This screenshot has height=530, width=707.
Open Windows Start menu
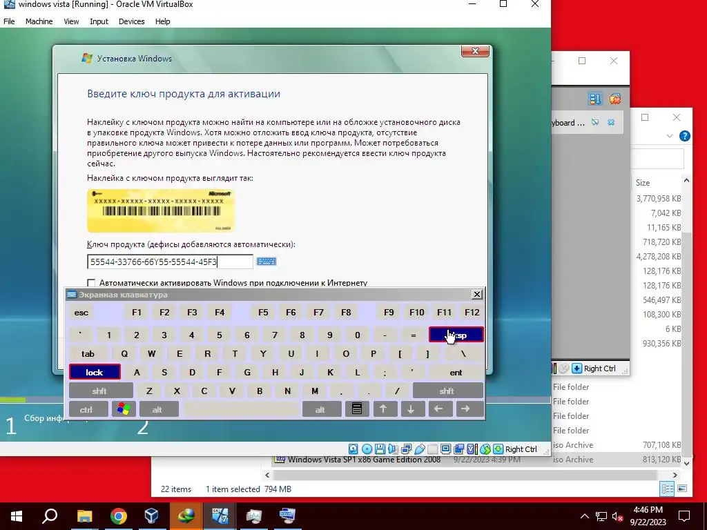tap(17, 516)
